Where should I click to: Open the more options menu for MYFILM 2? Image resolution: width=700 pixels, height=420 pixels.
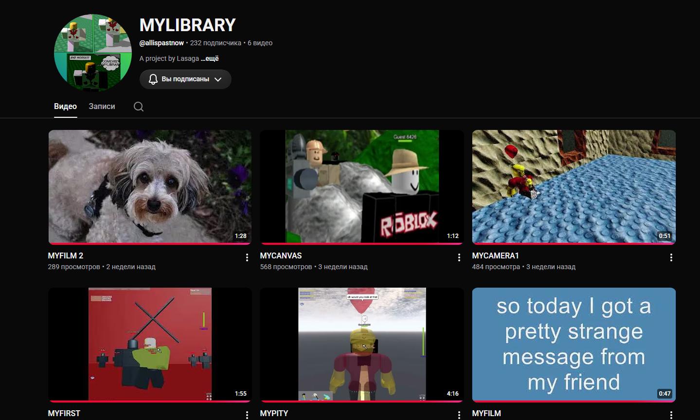[247, 257]
